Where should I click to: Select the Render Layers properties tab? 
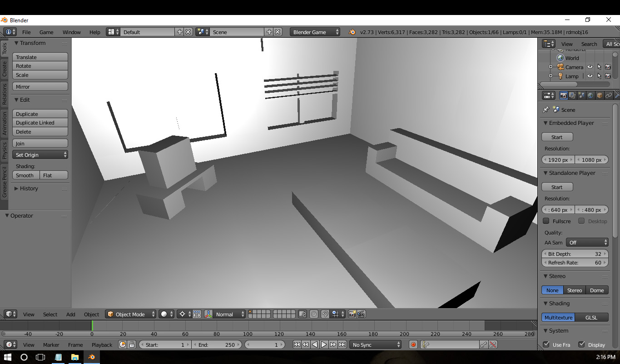coord(572,95)
